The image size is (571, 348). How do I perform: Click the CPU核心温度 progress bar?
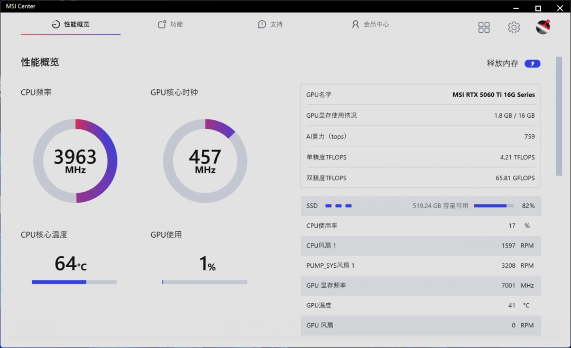pyautogui.click(x=74, y=281)
